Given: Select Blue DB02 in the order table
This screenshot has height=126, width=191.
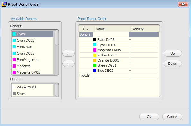Looking at the screenshot, I should pyautogui.click(x=119, y=71).
